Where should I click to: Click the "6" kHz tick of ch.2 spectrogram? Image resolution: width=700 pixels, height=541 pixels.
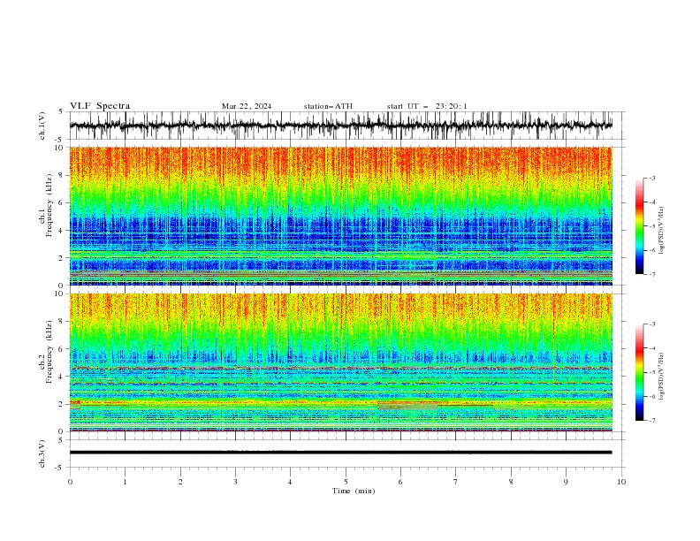(x=63, y=349)
